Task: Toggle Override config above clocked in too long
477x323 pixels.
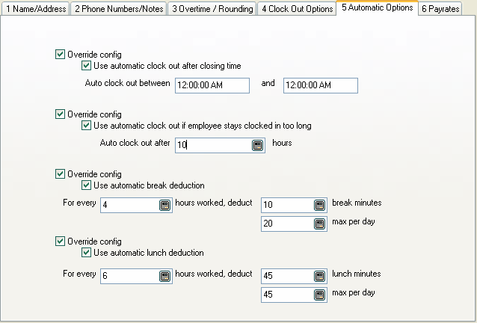Action: point(60,114)
